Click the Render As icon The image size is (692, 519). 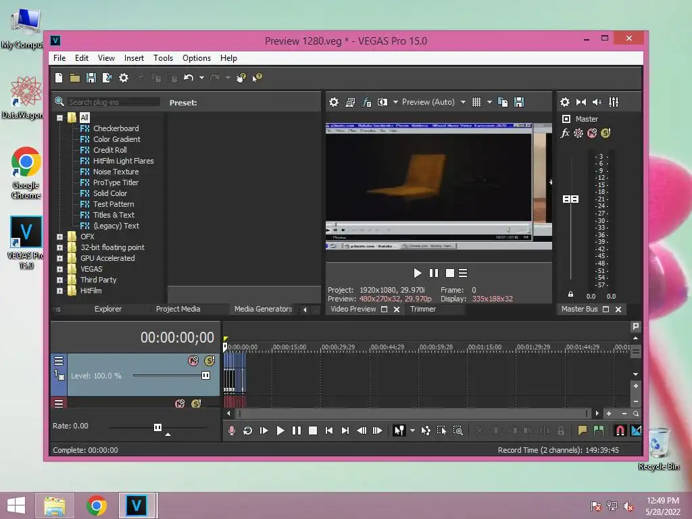pos(107,78)
